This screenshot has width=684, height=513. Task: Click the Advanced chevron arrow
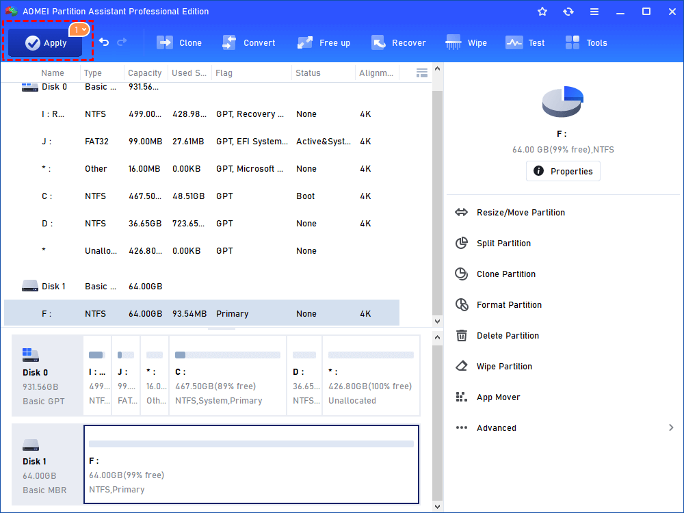coord(671,428)
